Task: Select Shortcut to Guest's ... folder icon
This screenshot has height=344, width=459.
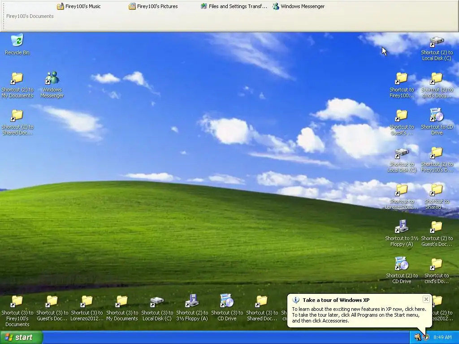Action: (x=402, y=122)
